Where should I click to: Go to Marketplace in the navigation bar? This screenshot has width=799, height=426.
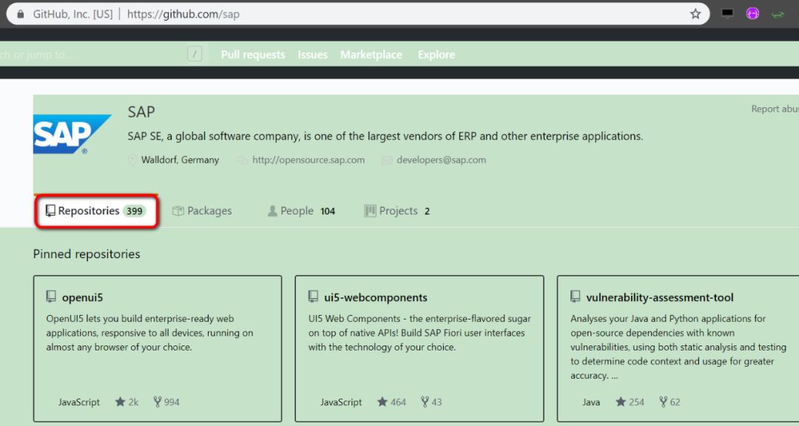click(x=371, y=55)
